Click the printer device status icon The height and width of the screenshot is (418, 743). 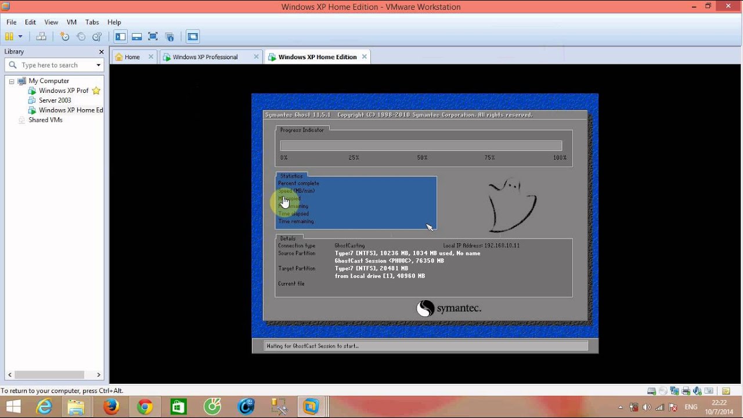[x=686, y=391]
